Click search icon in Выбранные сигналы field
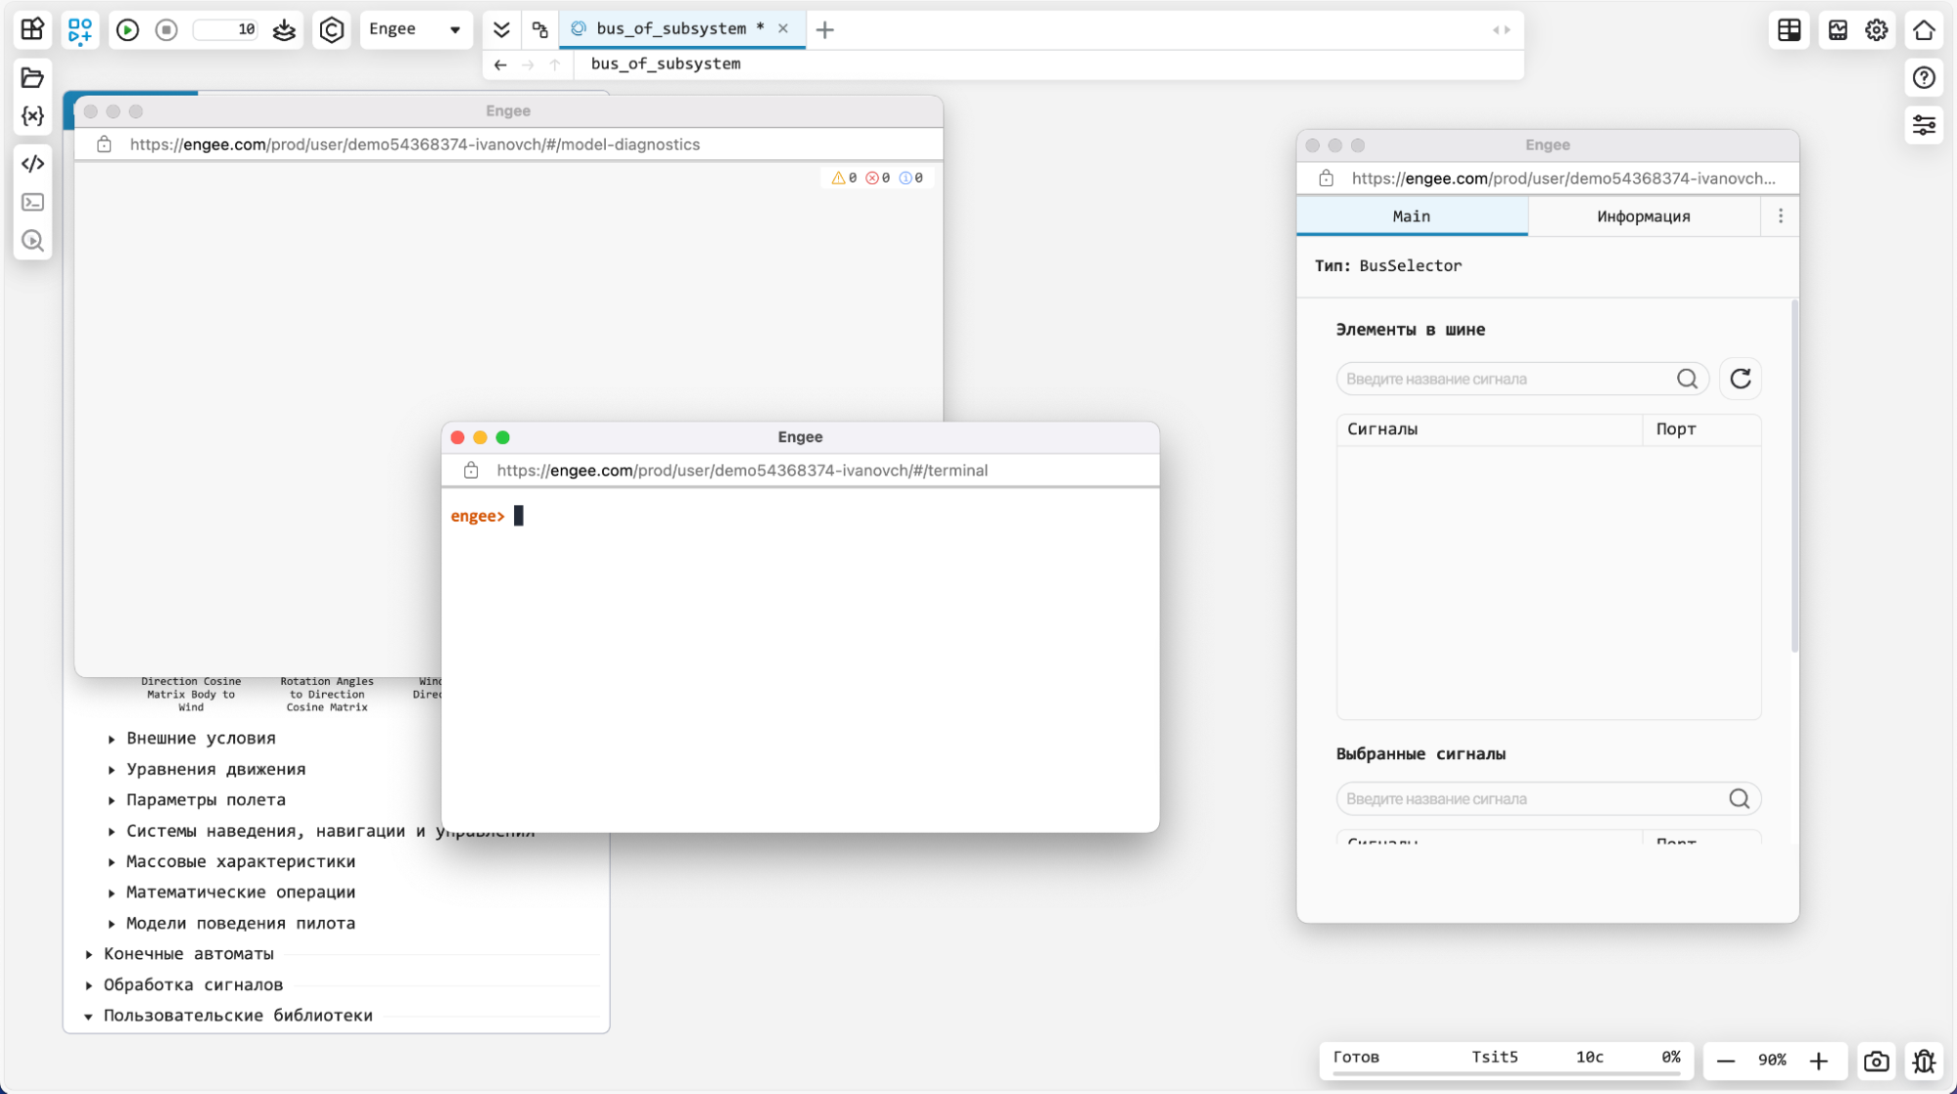Screen dimensions: 1957x1094 [1739, 798]
